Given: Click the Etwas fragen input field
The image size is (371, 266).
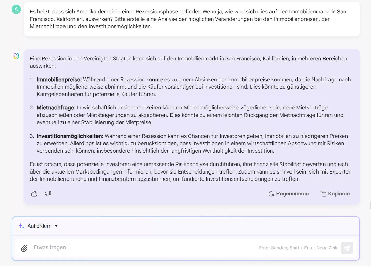Looking at the screenshot, I should 103,247.
